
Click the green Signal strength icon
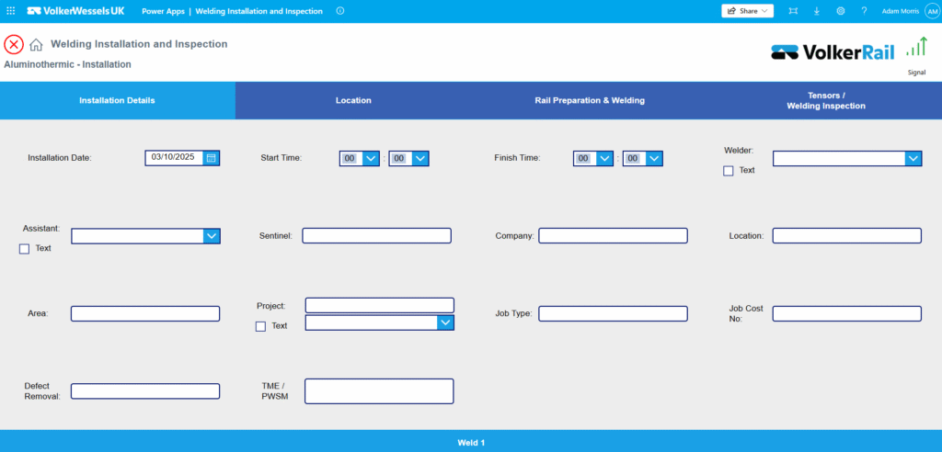915,49
